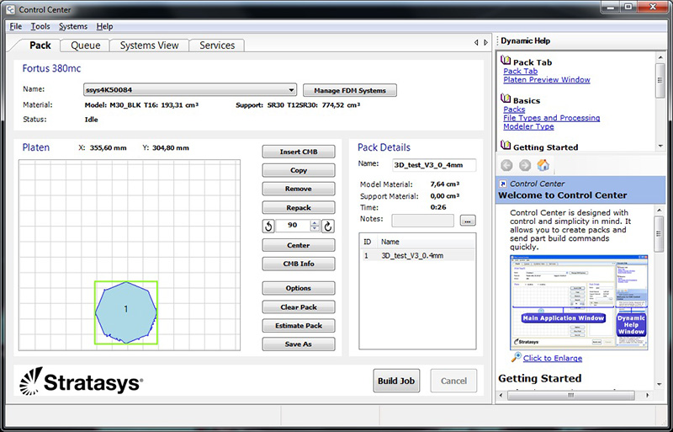Switch to the Services tab

217,45
